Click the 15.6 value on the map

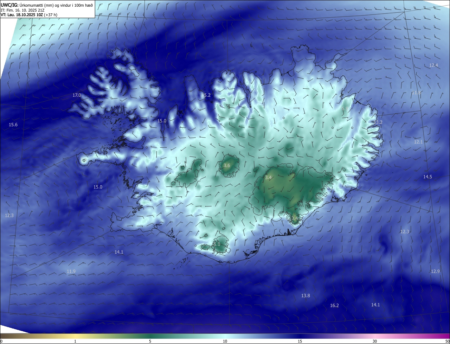coord(13,125)
